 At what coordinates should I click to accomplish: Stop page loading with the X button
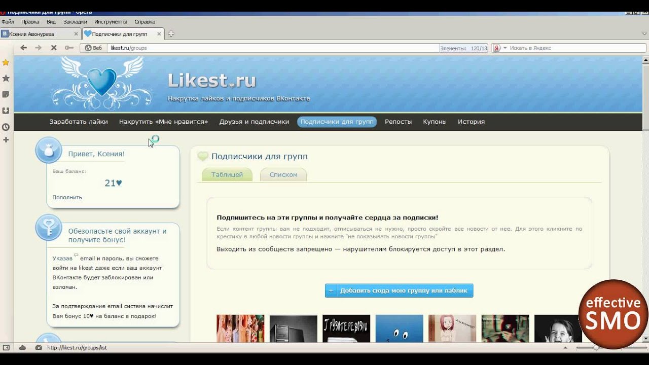(x=53, y=48)
